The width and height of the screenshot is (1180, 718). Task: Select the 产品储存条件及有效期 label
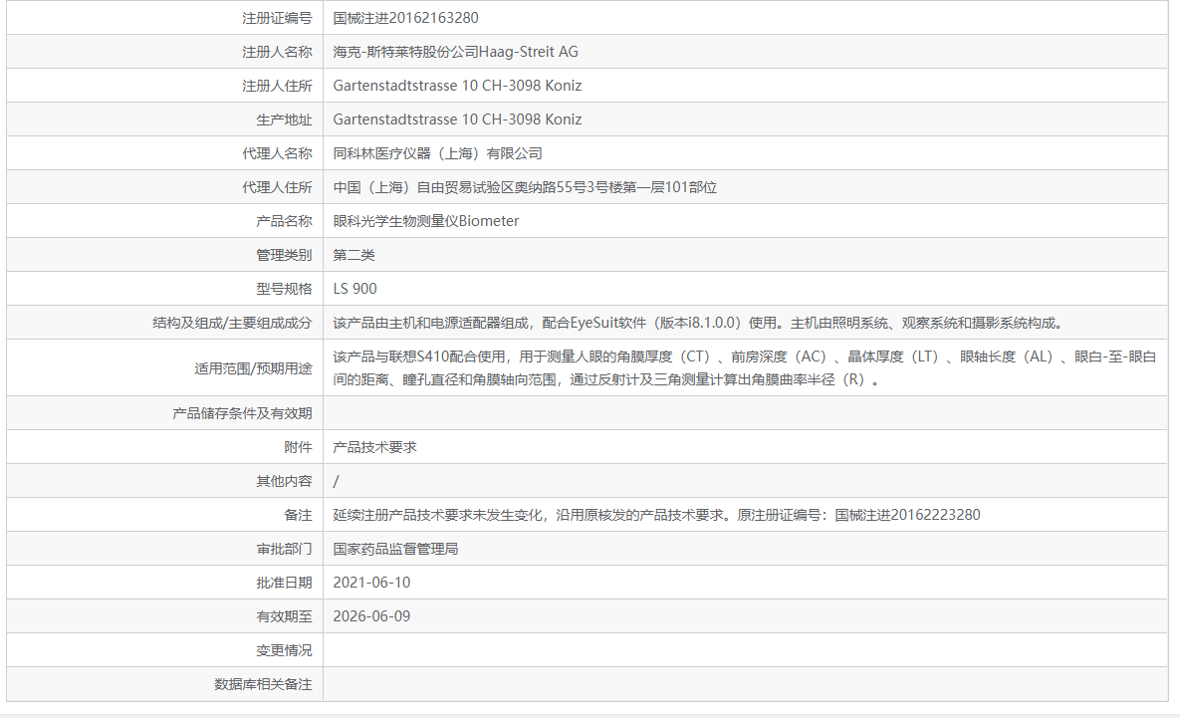242,413
